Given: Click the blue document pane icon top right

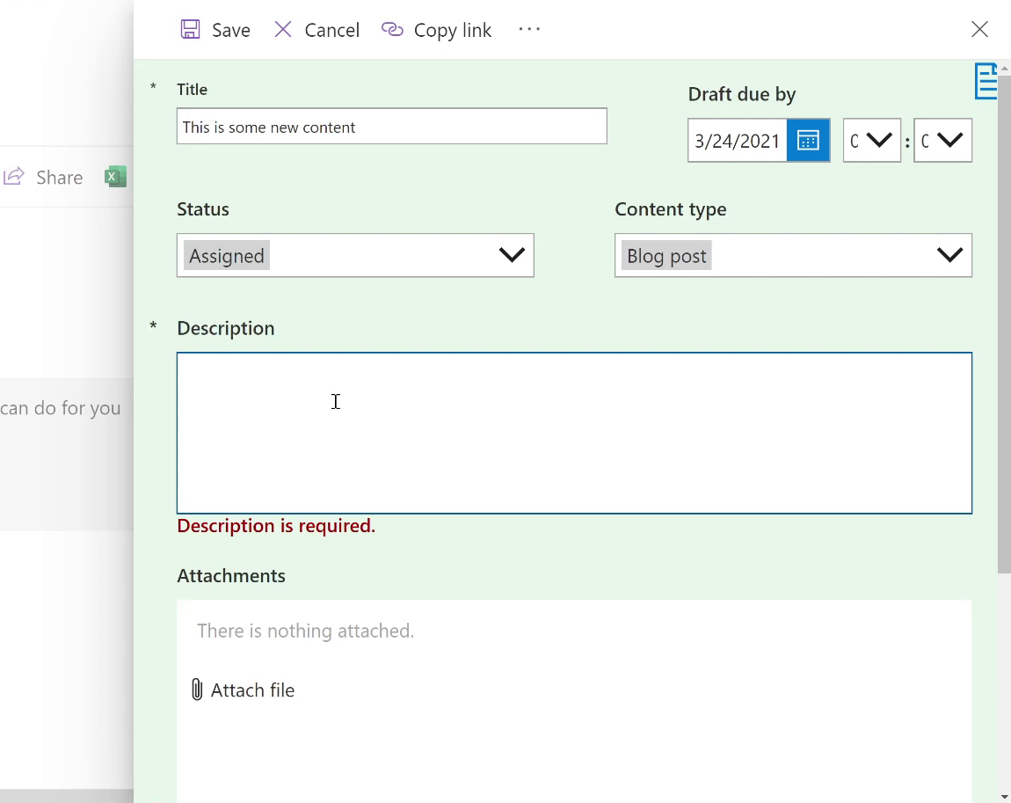Looking at the screenshot, I should (x=986, y=81).
